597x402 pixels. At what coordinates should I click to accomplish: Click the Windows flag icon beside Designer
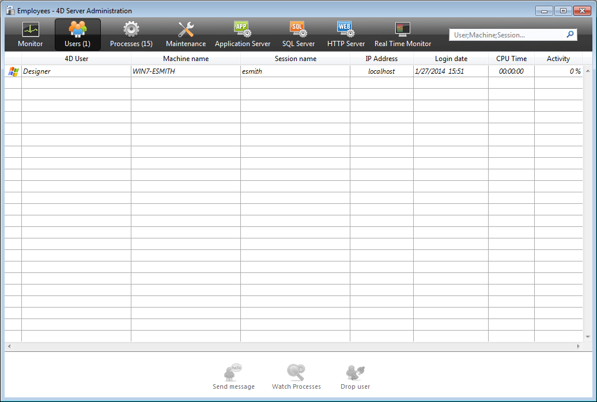13,71
